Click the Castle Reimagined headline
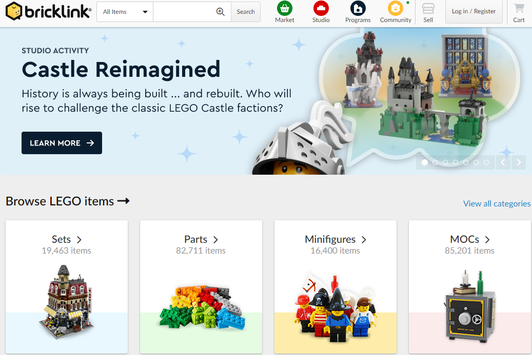The height and width of the screenshot is (355, 532). pyautogui.click(x=121, y=70)
